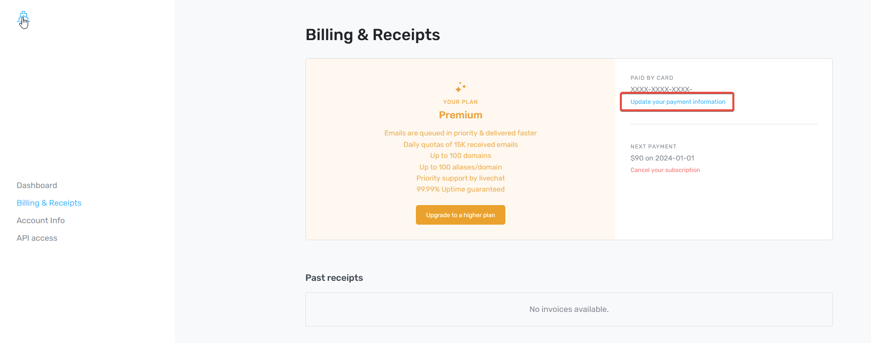
Task: Open the Dashboard page from sidebar
Action: pyautogui.click(x=37, y=186)
